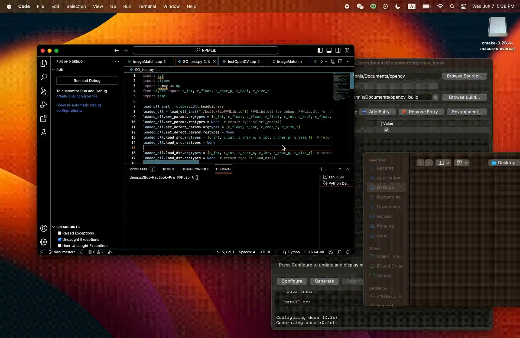Open the Extensions view icon

[x=44, y=119]
